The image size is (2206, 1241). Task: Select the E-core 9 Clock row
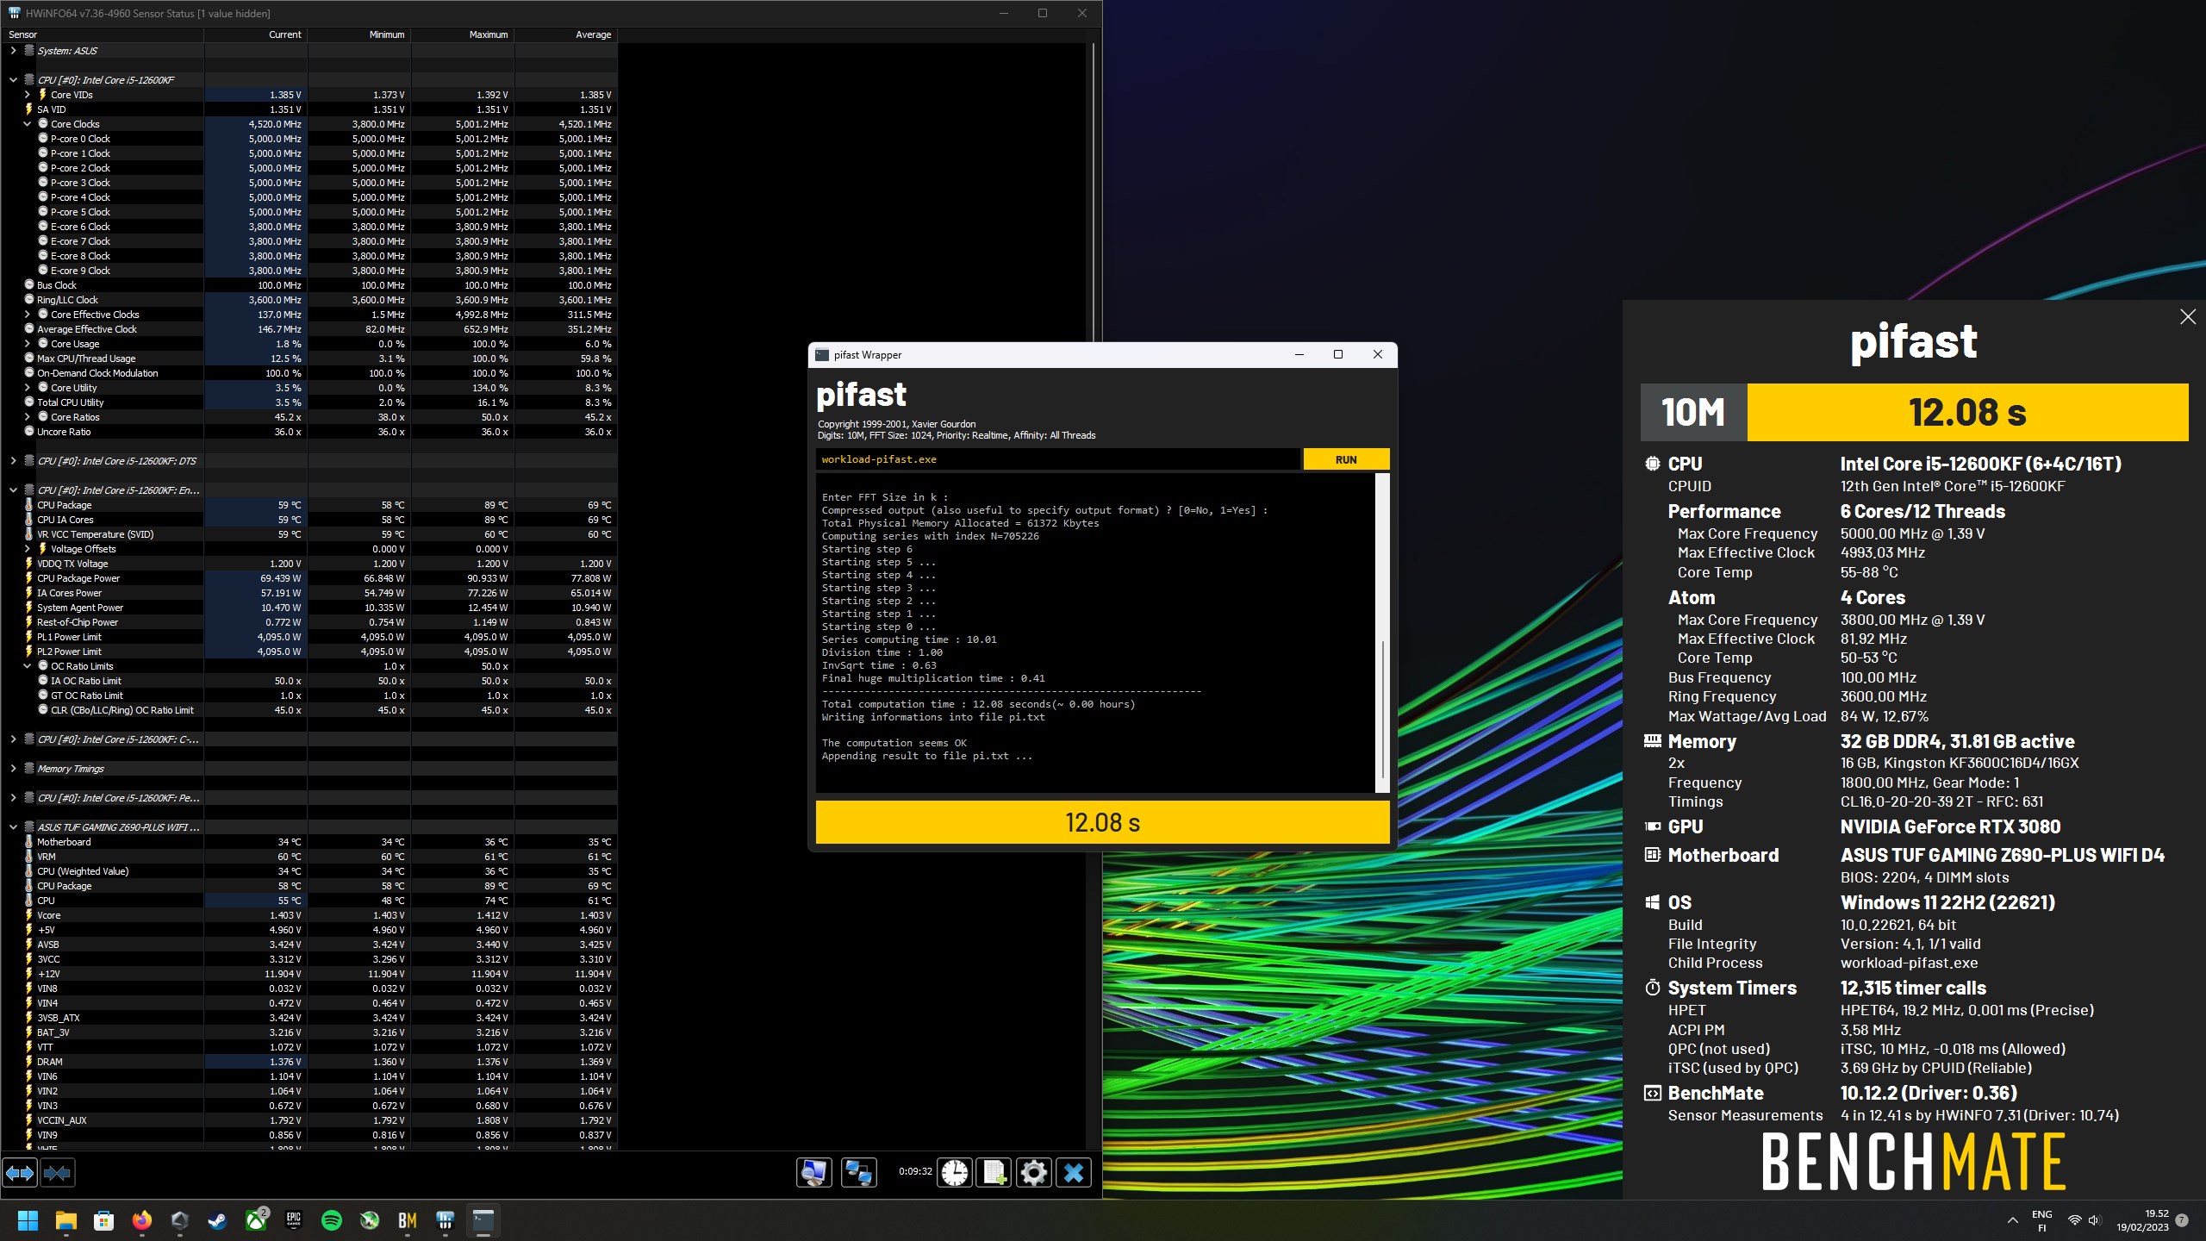coord(309,271)
